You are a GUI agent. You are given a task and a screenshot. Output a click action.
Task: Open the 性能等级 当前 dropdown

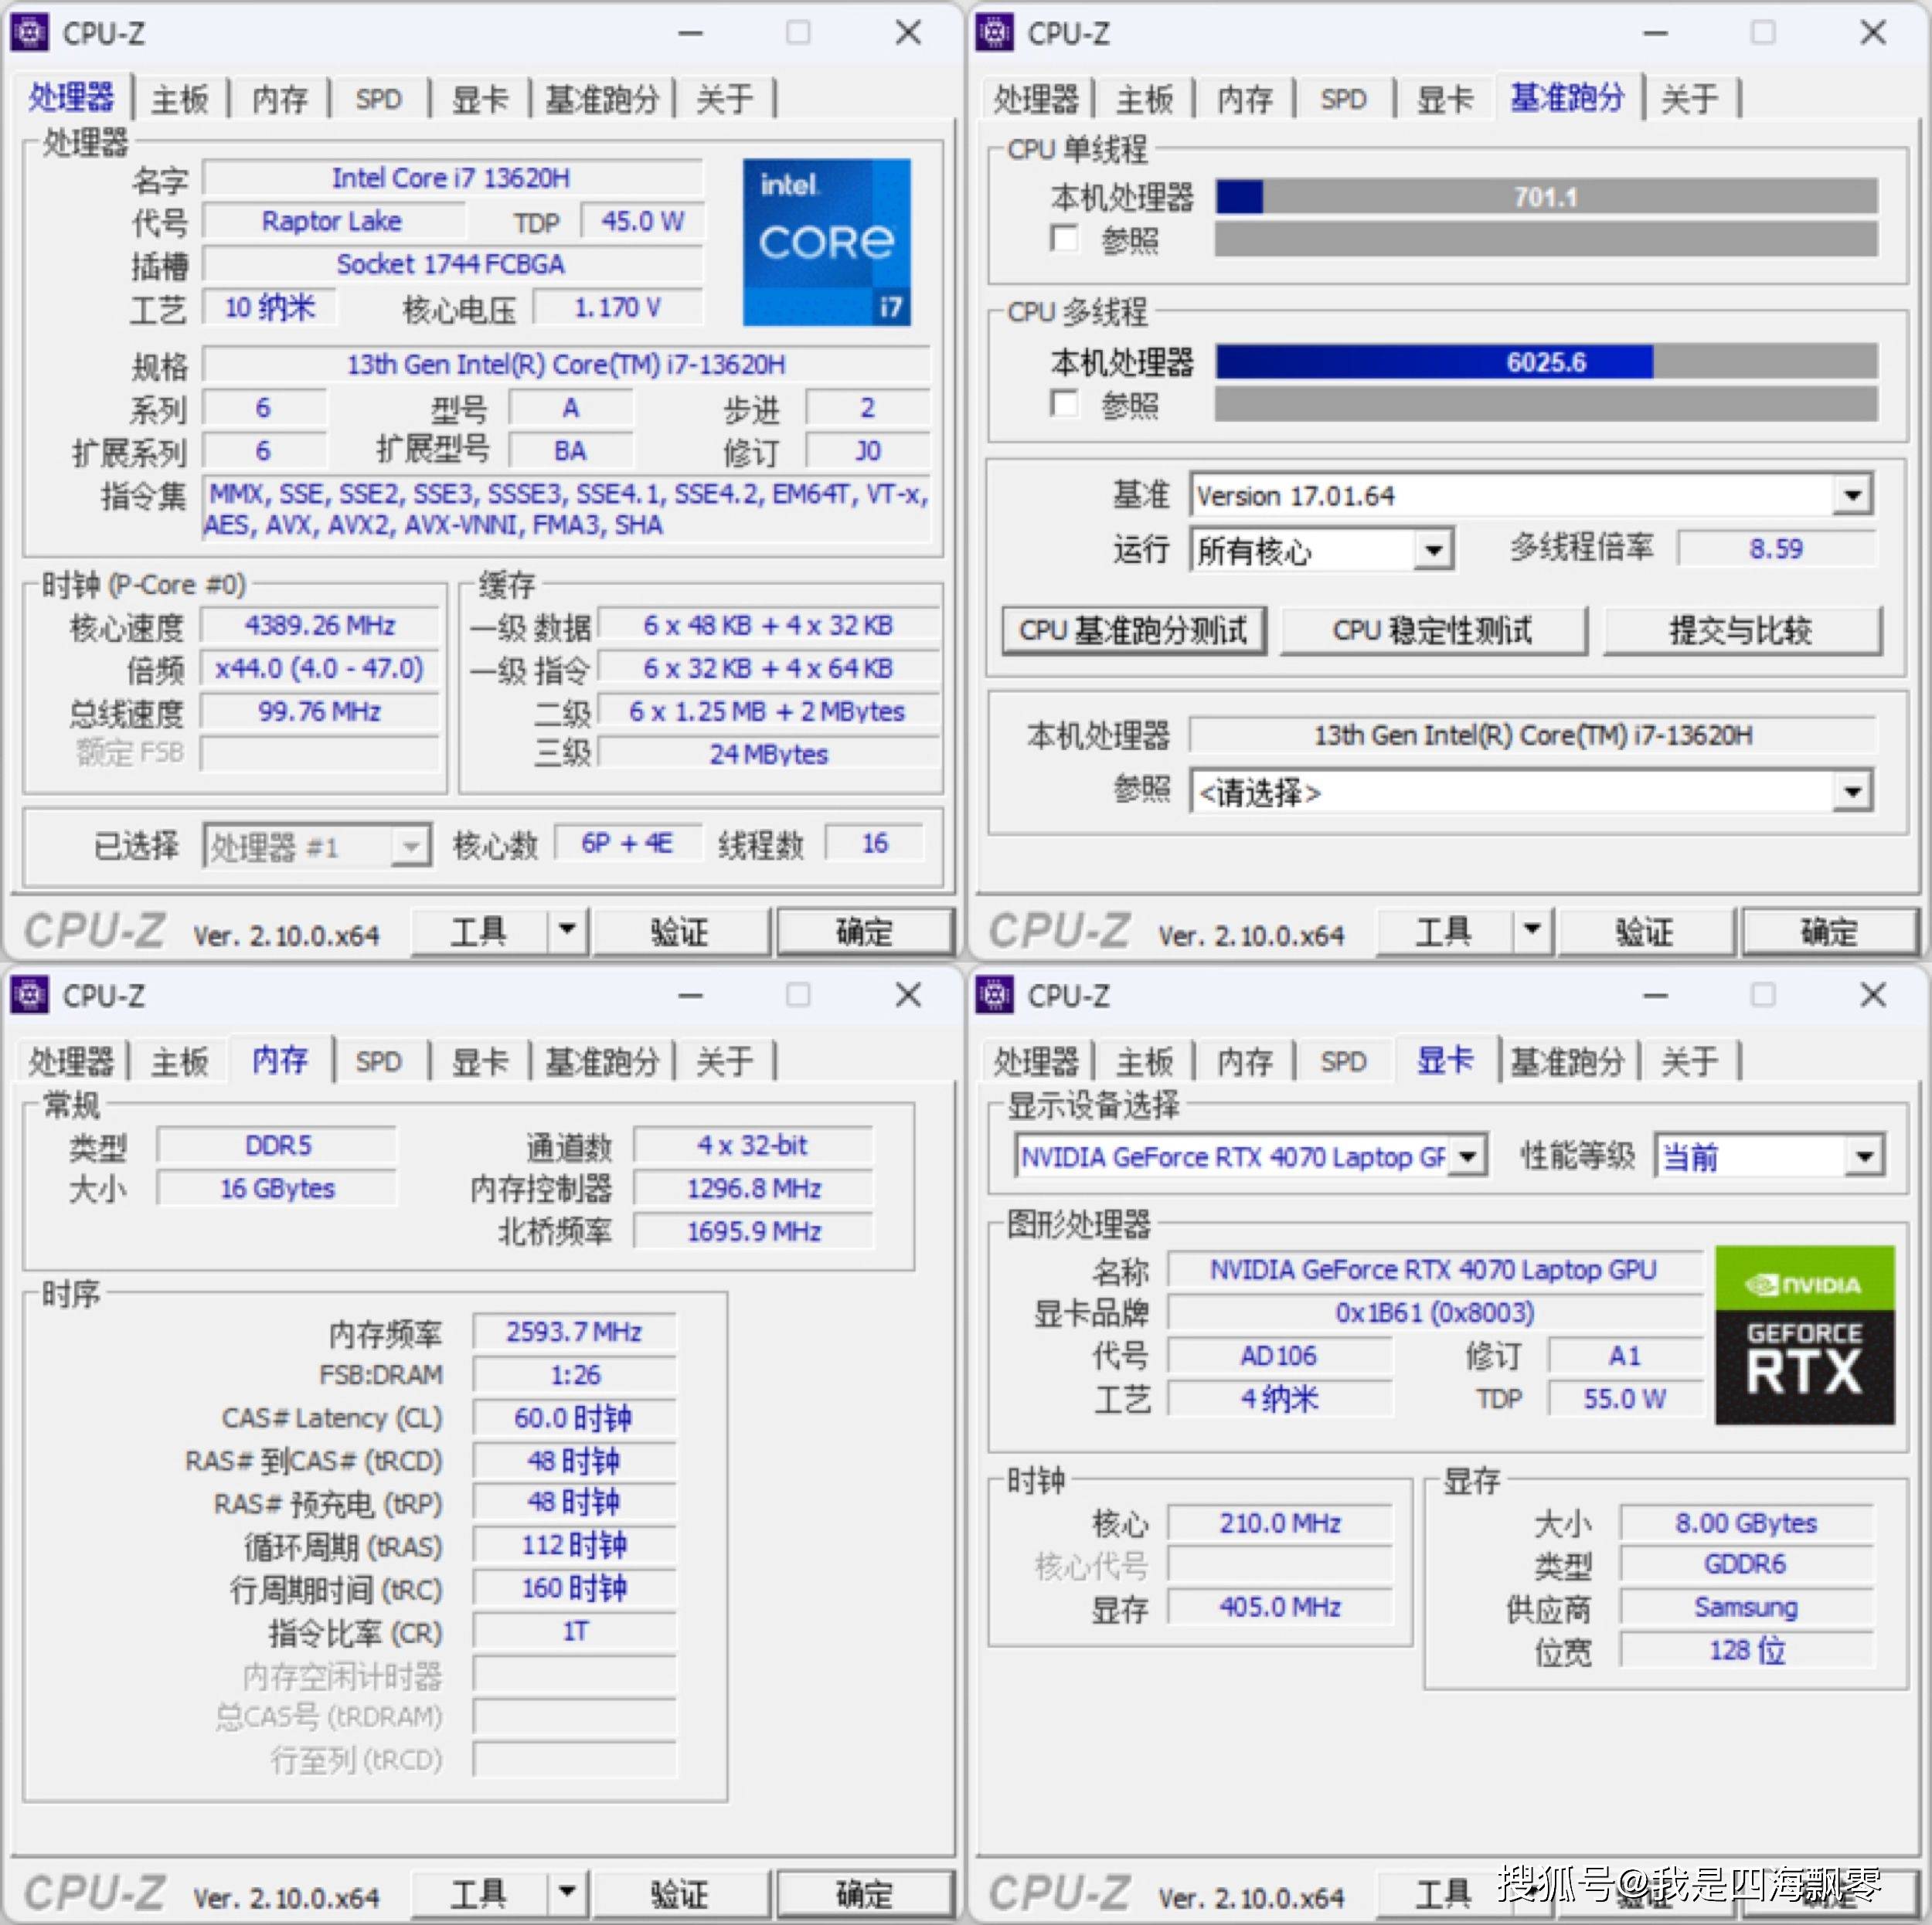tap(1864, 1156)
